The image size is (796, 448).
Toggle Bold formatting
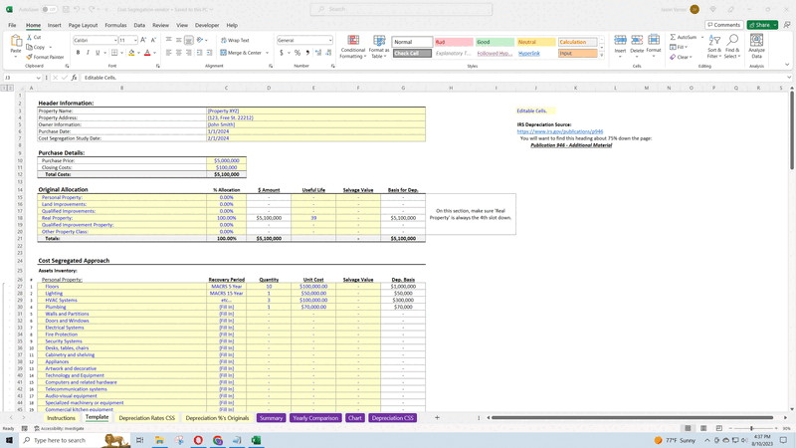click(x=78, y=53)
